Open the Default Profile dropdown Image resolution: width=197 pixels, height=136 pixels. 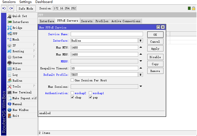pos(141,75)
